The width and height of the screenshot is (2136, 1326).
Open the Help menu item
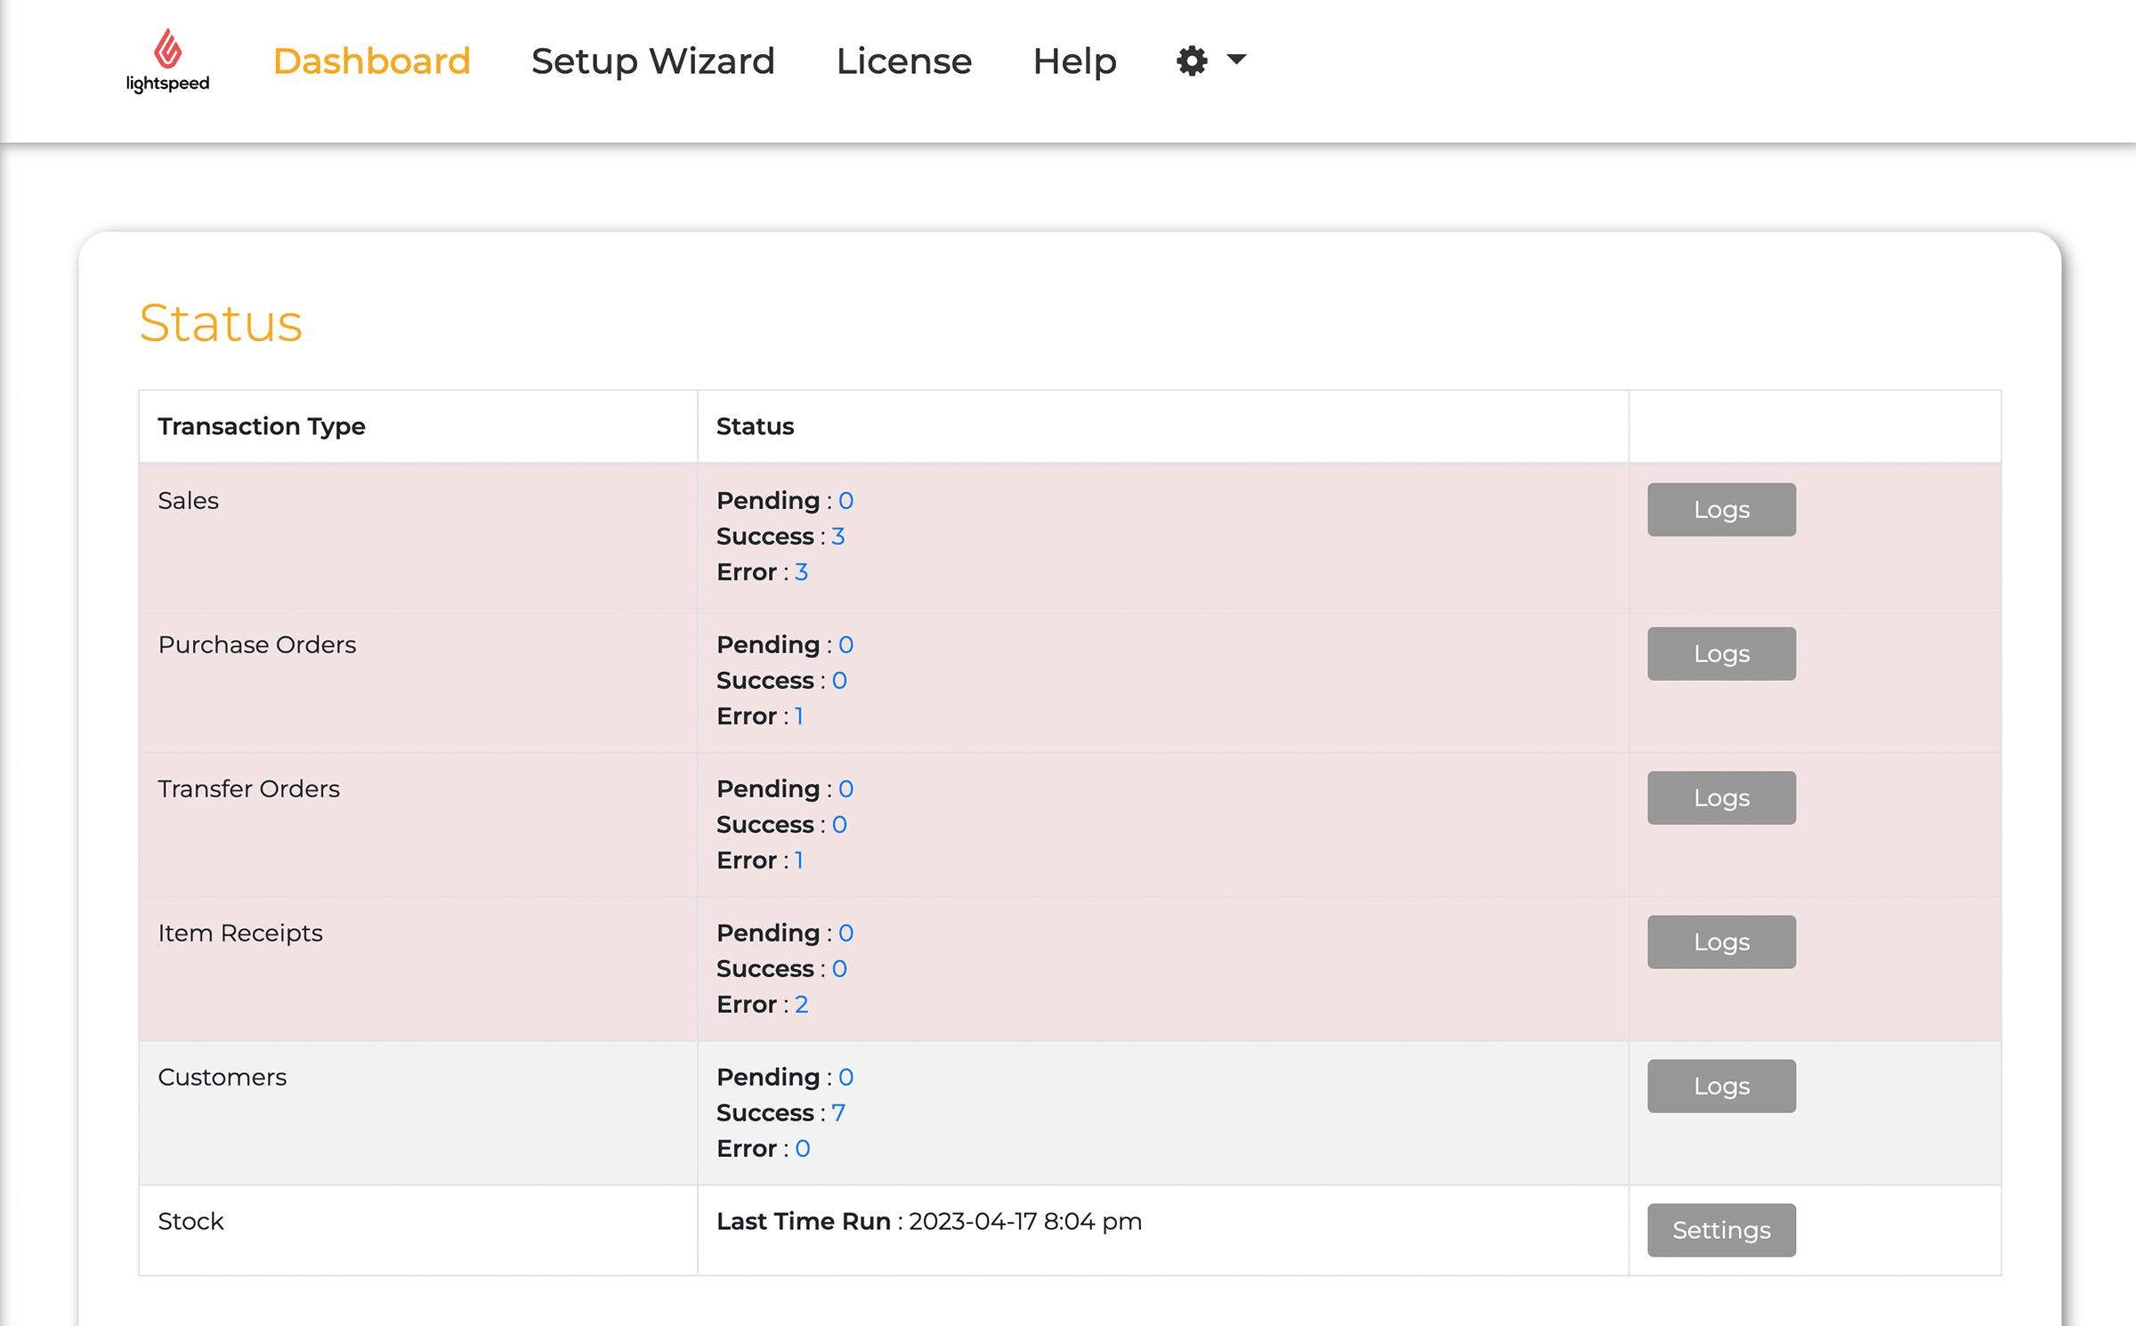click(1074, 61)
